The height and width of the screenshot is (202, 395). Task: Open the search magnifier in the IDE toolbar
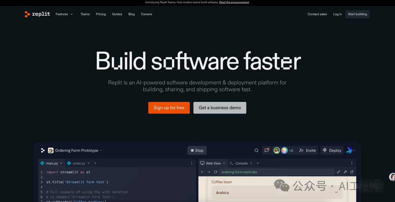click(x=256, y=150)
